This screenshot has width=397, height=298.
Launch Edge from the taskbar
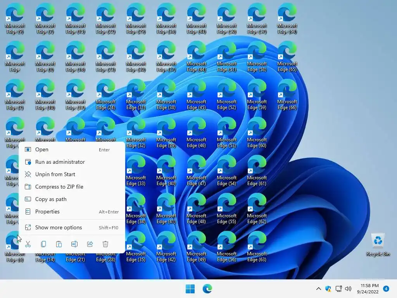point(207,289)
